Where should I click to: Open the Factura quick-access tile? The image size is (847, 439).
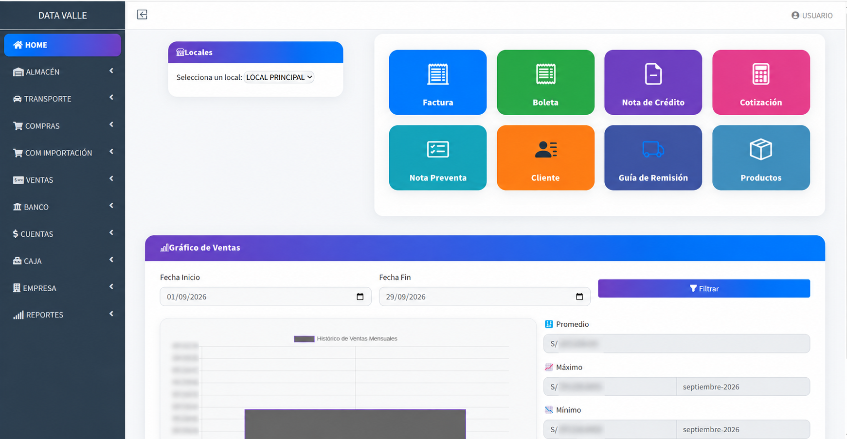point(437,82)
